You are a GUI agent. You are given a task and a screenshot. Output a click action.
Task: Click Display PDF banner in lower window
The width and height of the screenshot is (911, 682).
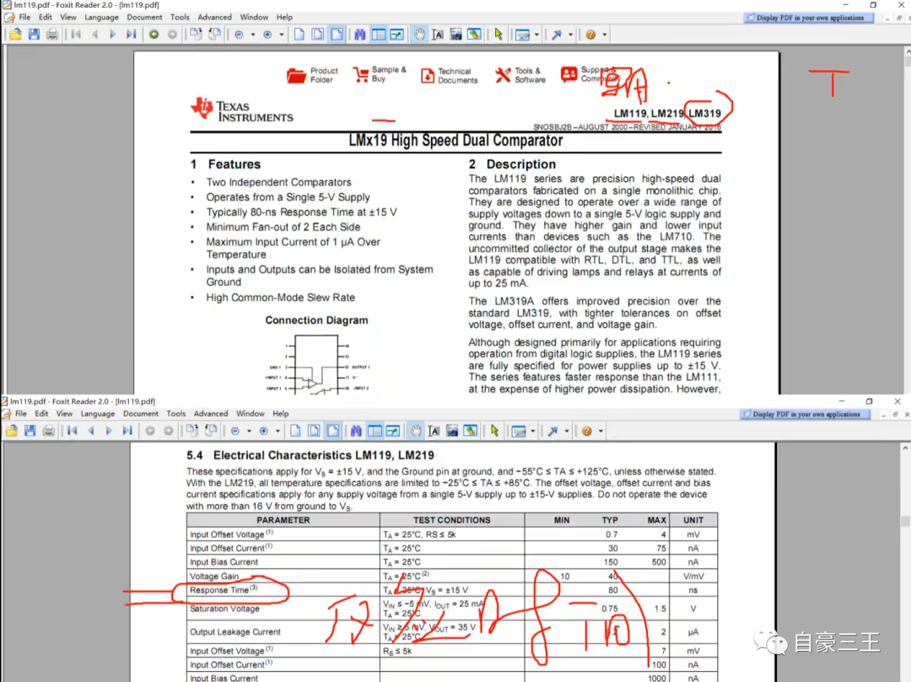click(805, 415)
